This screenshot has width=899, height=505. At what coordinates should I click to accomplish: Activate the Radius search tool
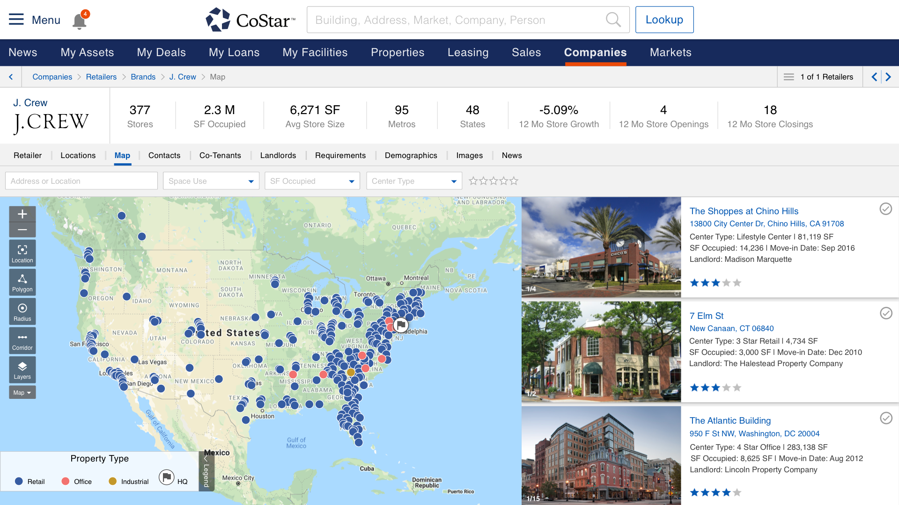click(22, 312)
